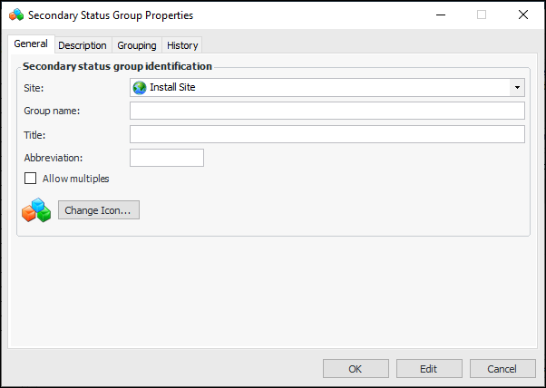
Task: Click the colored cubes group icon preview
Action: pyautogui.click(x=36, y=210)
